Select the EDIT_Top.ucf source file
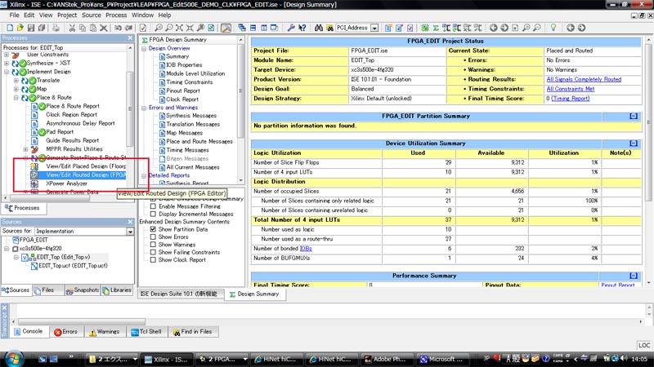Viewport: 654px width, 367px height. (73, 266)
